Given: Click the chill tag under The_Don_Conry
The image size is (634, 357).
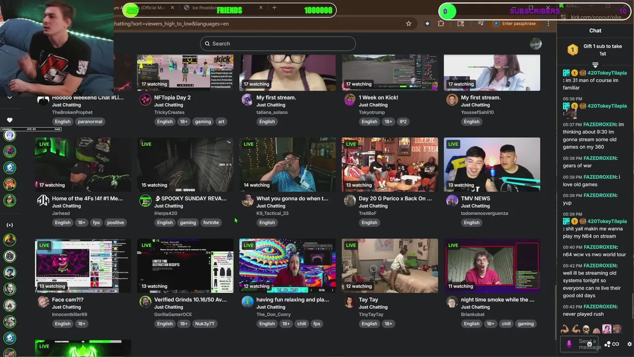Looking at the screenshot, I should 302,324.
